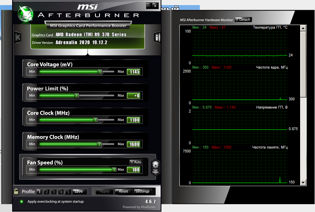
Task: Select profile slot 2
Action: point(47,192)
